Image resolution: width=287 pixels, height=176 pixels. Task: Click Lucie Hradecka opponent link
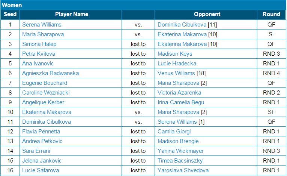pyautogui.click(x=177, y=64)
